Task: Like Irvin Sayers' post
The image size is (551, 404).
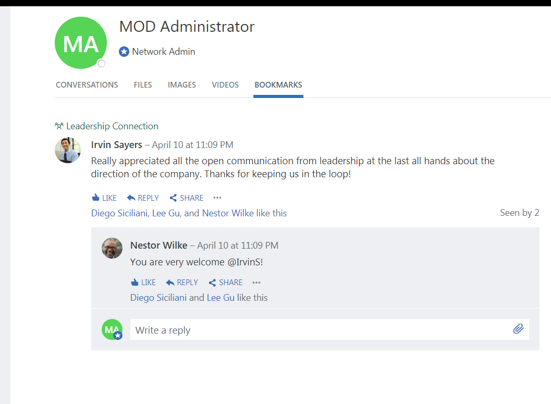Action: (x=104, y=198)
